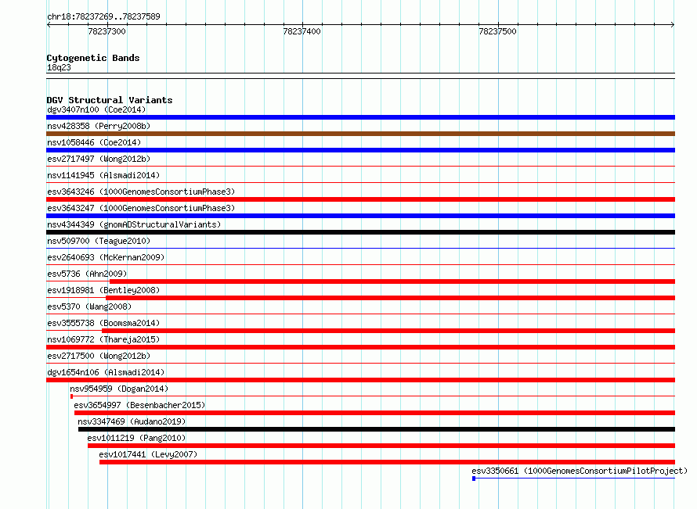Viewport: 697px width, 509px height.
Task: Select the red bar under dgv1654n106
Action: [x=360, y=380]
